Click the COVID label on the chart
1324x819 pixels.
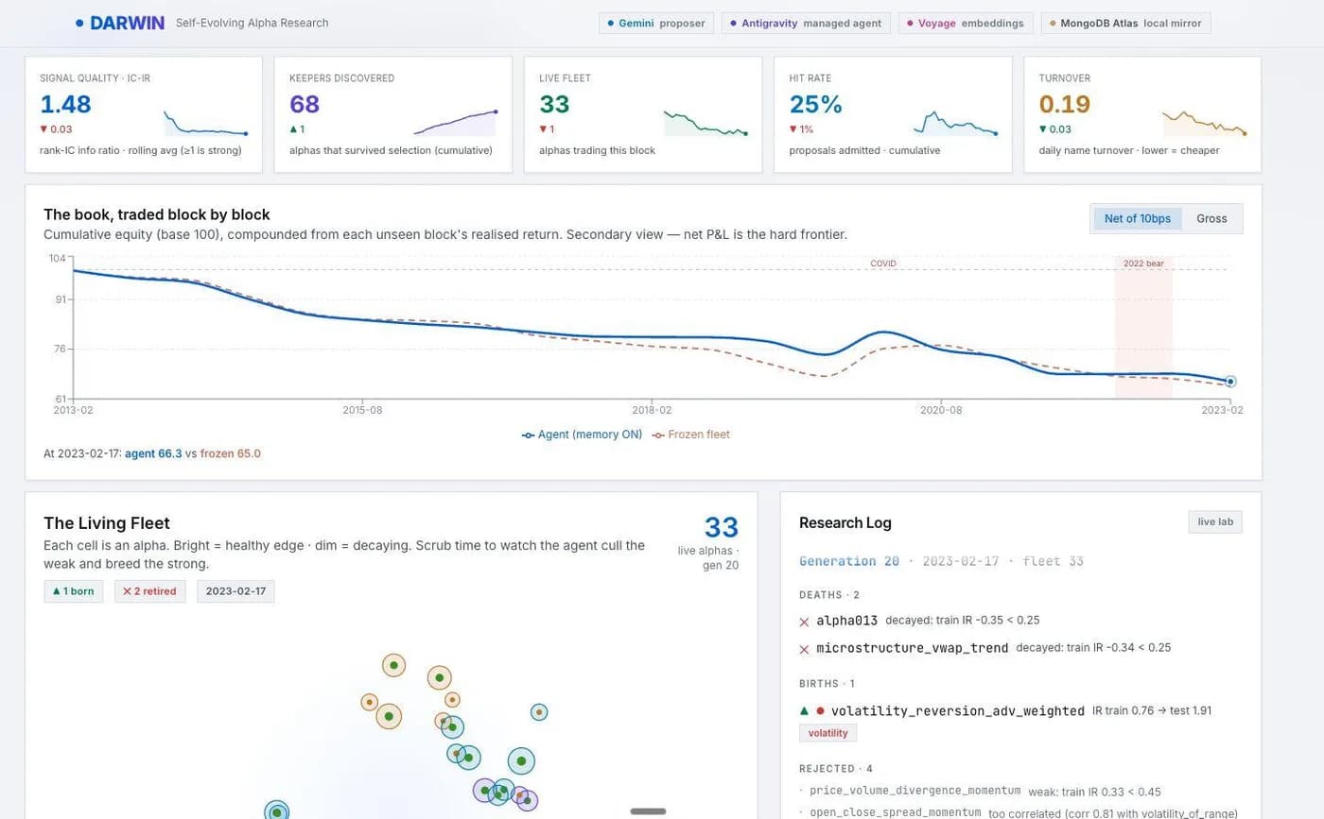pyautogui.click(x=882, y=264)
